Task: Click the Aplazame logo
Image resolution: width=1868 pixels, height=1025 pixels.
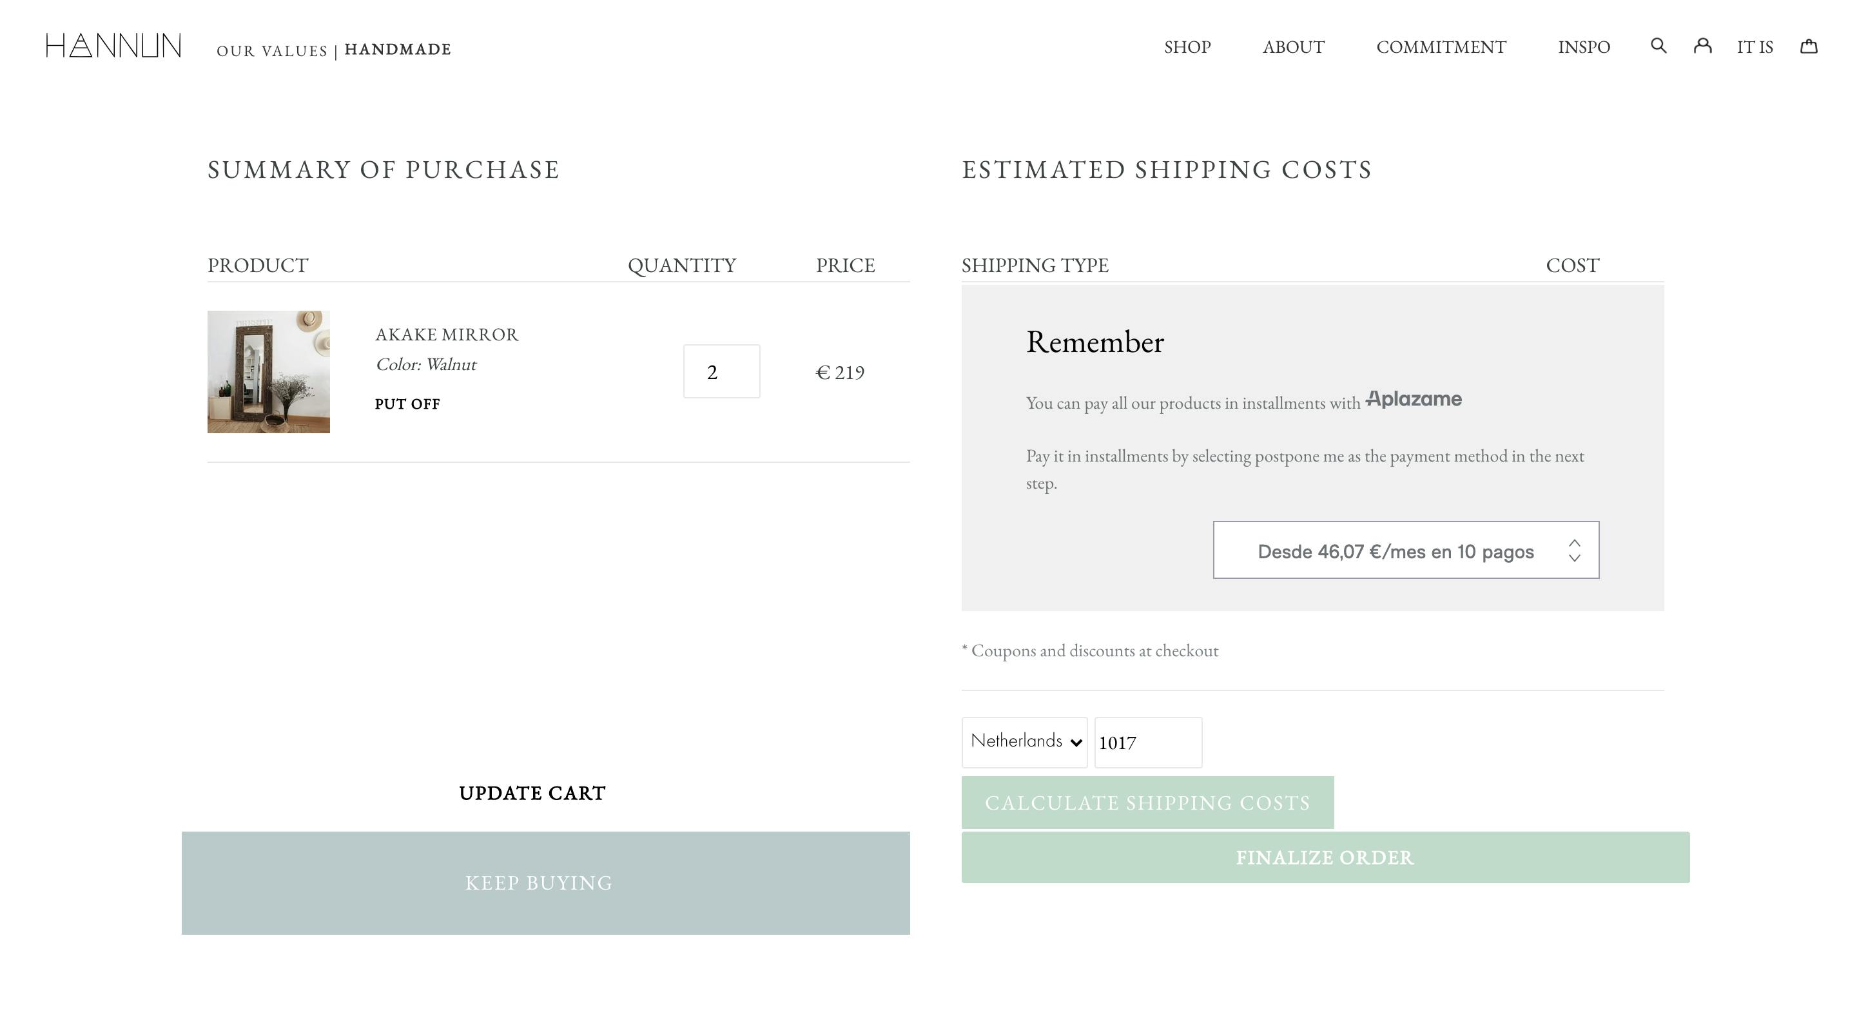Action: click(1414, 399)
